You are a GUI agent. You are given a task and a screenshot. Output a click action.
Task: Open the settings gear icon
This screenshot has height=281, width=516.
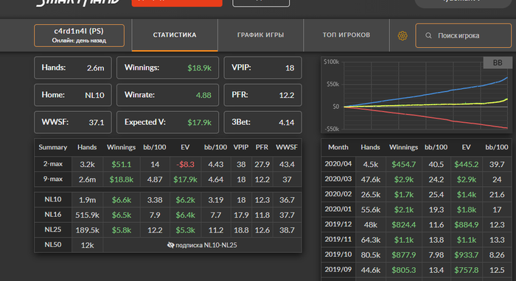402,35
